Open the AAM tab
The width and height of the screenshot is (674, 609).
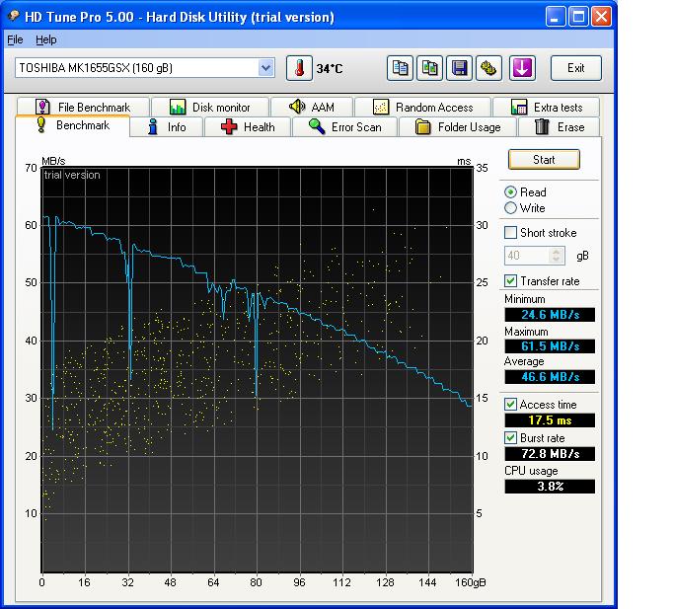[312, 107]
